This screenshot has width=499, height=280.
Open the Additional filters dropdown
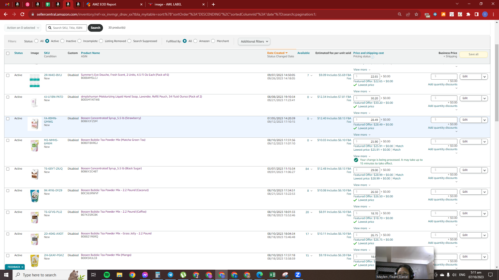pos(254,41)
